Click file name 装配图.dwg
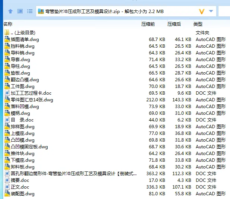230x199 pixels. pyautogui.click(x=23, y=193)
